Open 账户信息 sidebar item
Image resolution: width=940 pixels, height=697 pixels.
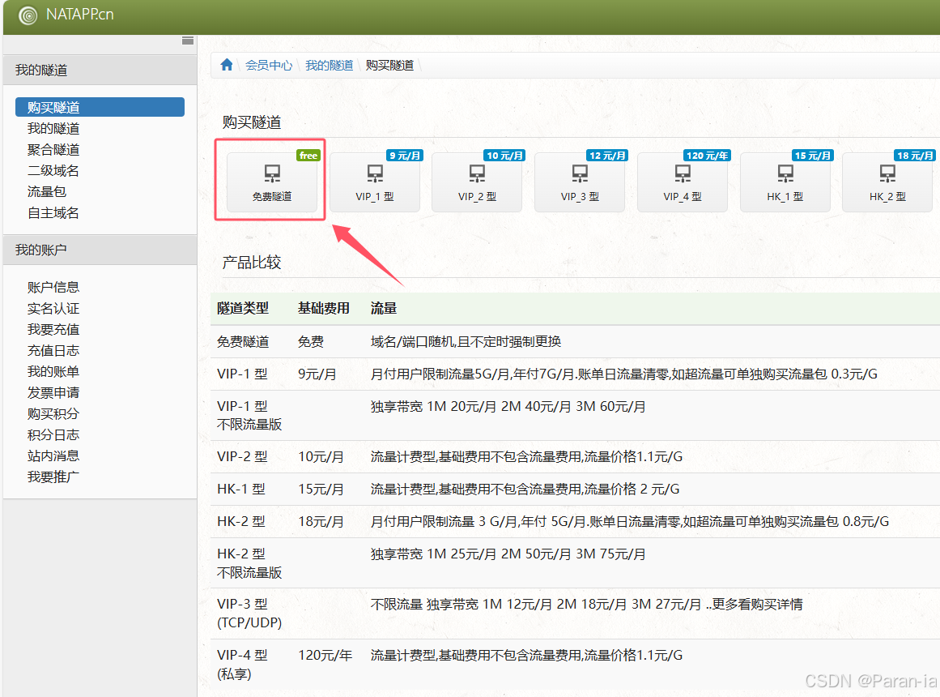53,287
